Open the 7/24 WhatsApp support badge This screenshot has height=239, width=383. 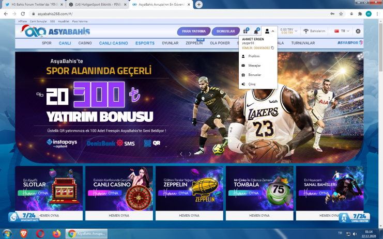tap(24, 217)
